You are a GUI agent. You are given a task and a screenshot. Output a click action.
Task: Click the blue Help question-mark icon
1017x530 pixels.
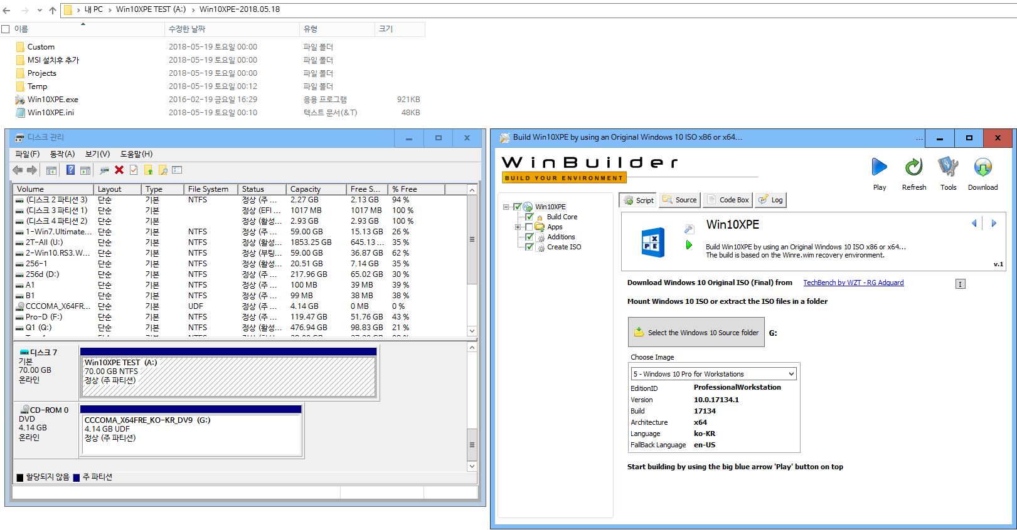pos(70,170)
